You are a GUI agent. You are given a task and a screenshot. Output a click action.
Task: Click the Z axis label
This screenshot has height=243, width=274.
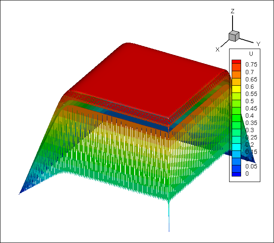233,12
